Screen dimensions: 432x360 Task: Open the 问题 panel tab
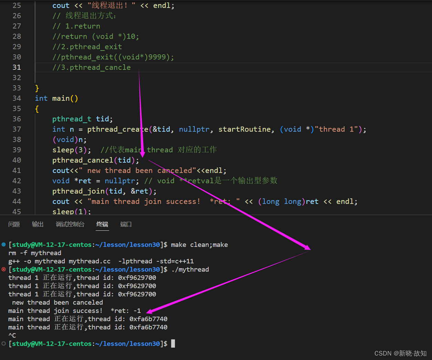[14, 224]
